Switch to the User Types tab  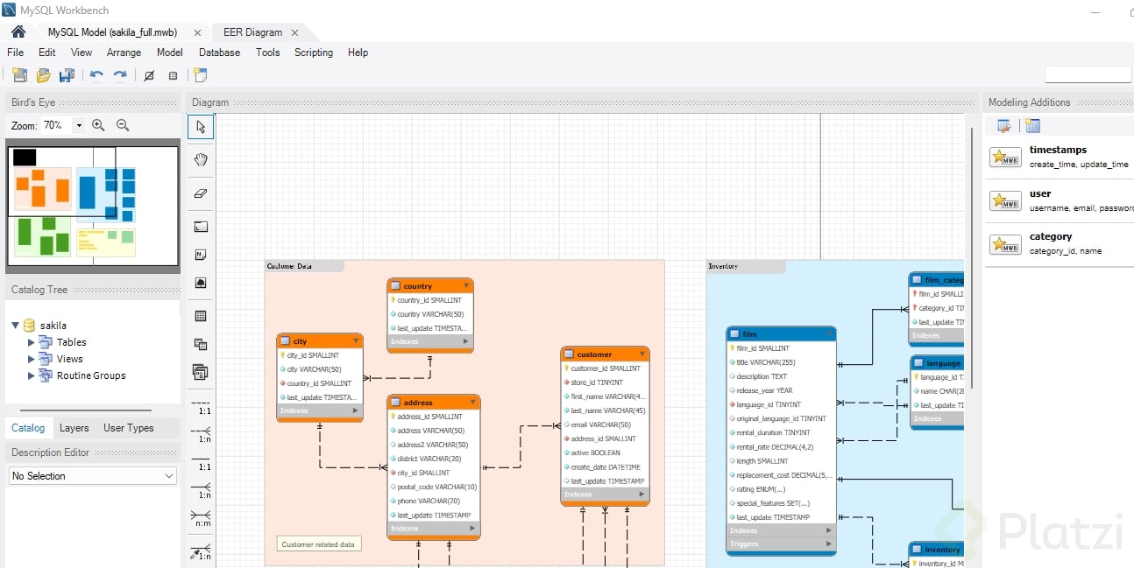128,428
